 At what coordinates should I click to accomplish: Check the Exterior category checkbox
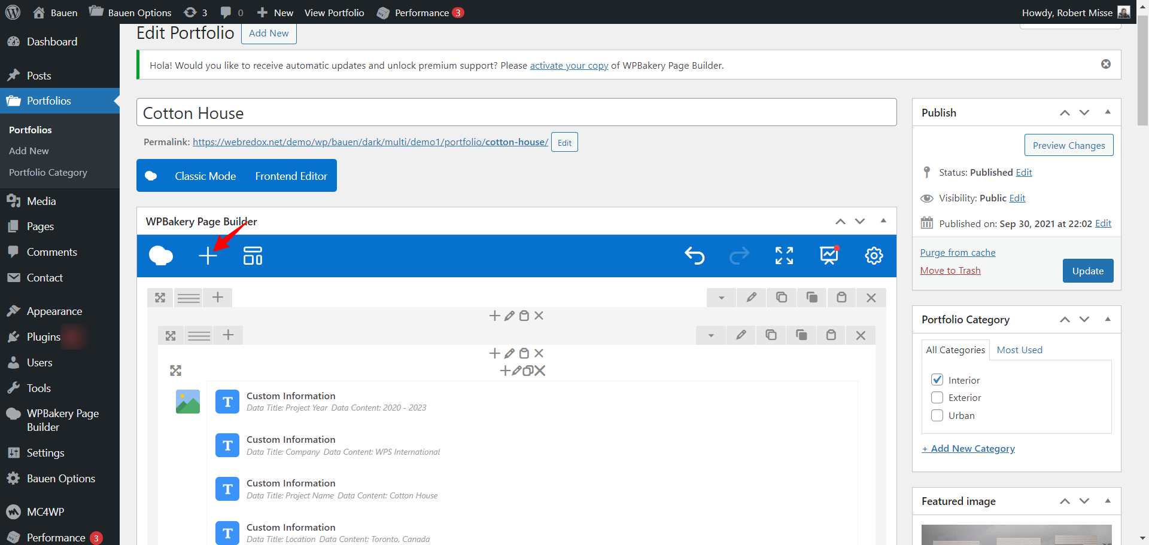[x=937, y=397]
